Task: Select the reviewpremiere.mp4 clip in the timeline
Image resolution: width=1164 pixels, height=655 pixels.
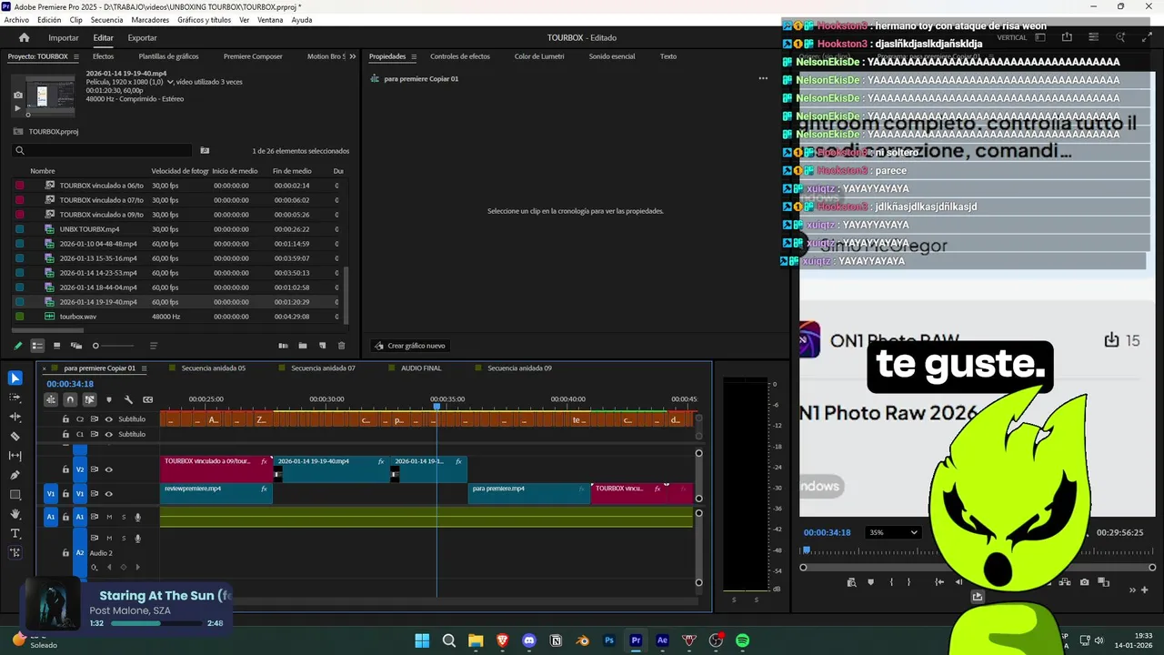Action: (x=216, y=492)
